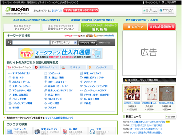Screen dimensions: 182x135
Task: Click the book icon beside 本、雑誌
Action: click(x=45, y=78)
